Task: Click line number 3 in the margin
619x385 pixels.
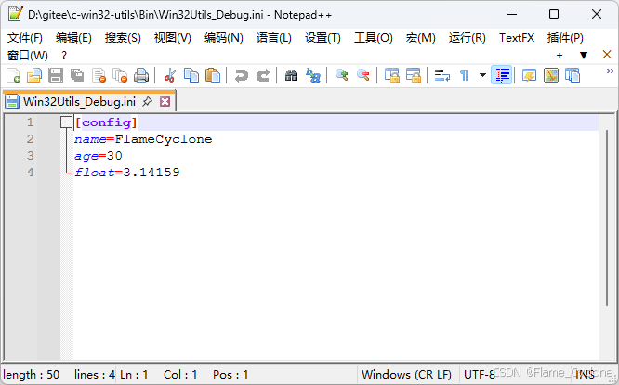Action: pyautogui.click(x=31, y=156)
